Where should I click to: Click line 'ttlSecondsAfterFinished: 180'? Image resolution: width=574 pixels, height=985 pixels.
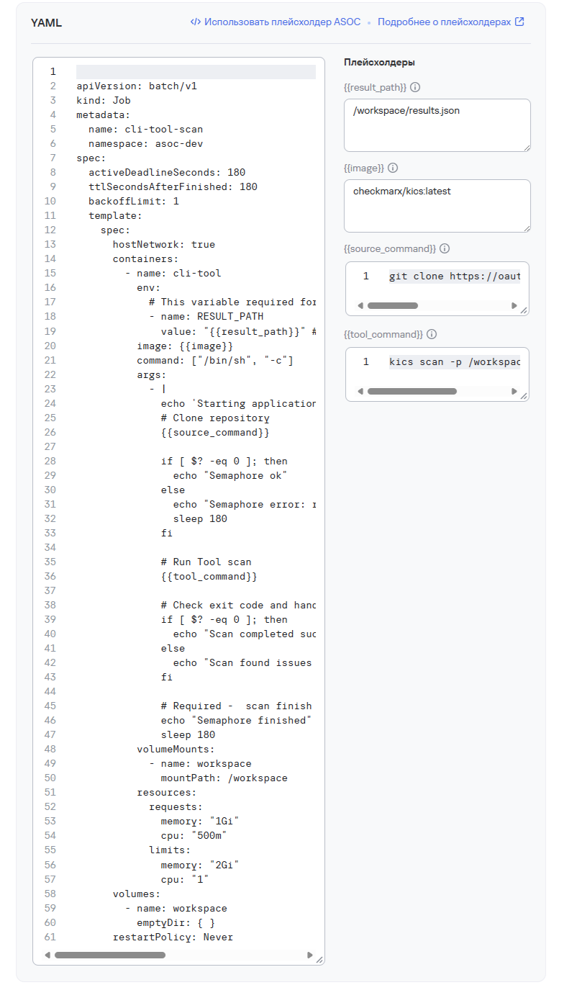[173, 187]
